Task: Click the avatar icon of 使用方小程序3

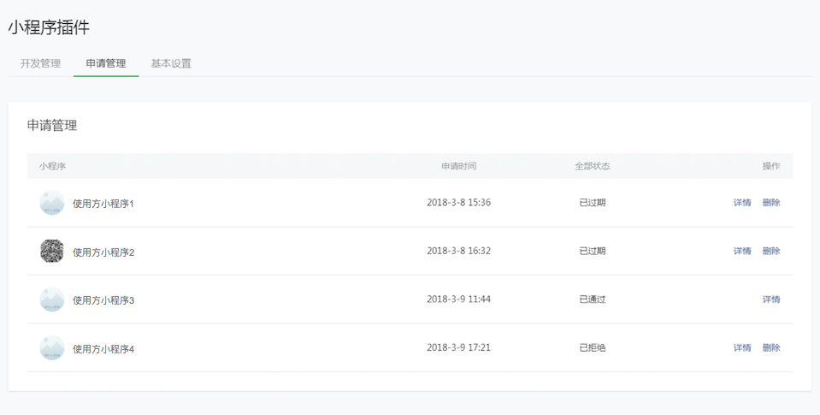Action: [52, 299]
